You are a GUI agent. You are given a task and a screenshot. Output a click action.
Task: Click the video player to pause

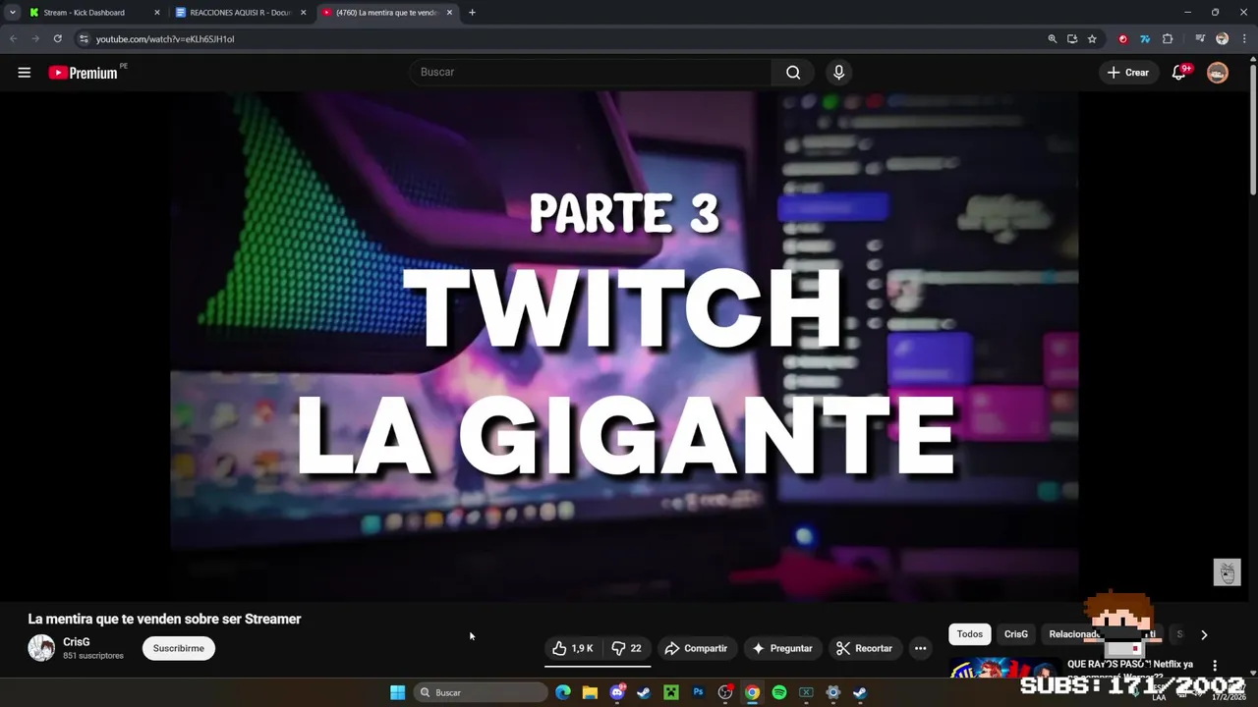pos(624,346)
